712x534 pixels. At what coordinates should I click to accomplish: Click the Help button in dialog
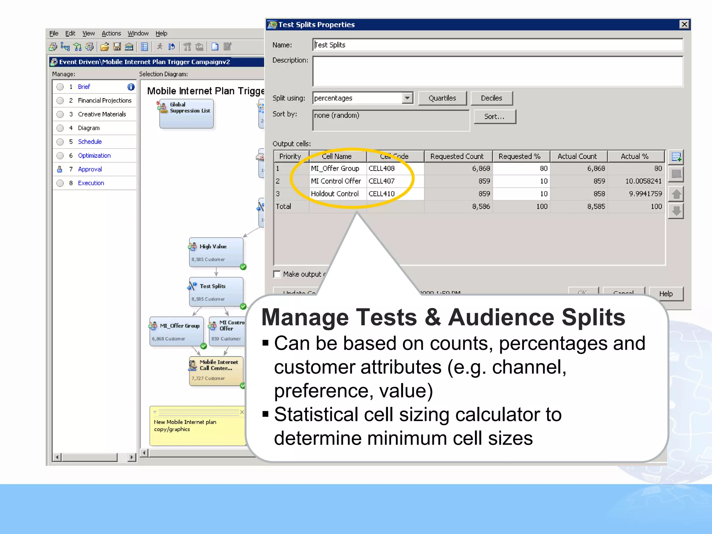pos(666,294)
